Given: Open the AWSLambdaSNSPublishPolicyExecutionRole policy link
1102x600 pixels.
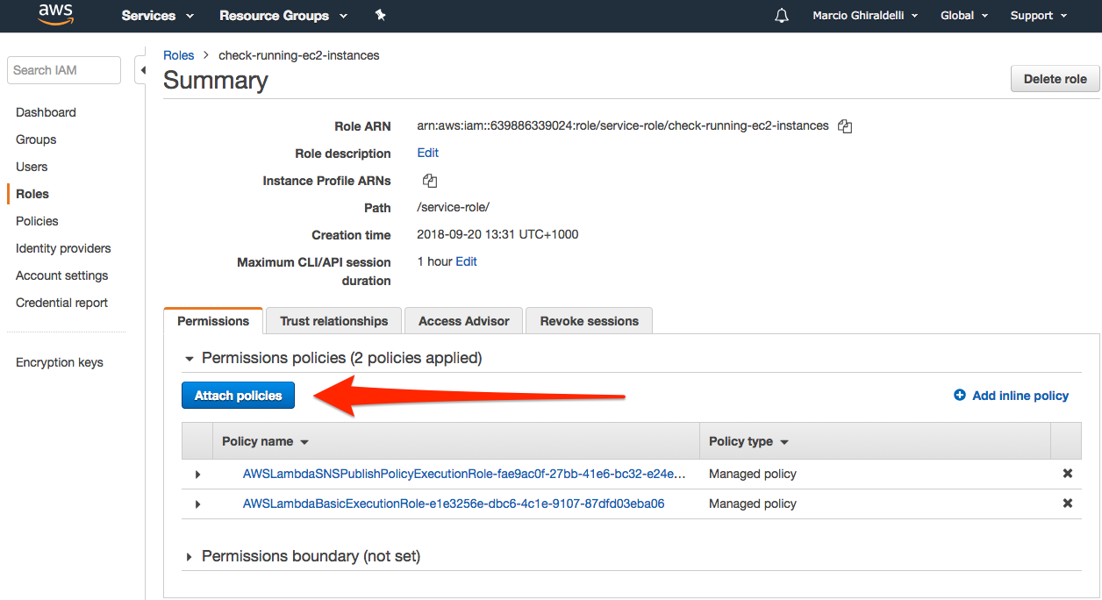Looking at the screenshot, I should coord(464,474).
